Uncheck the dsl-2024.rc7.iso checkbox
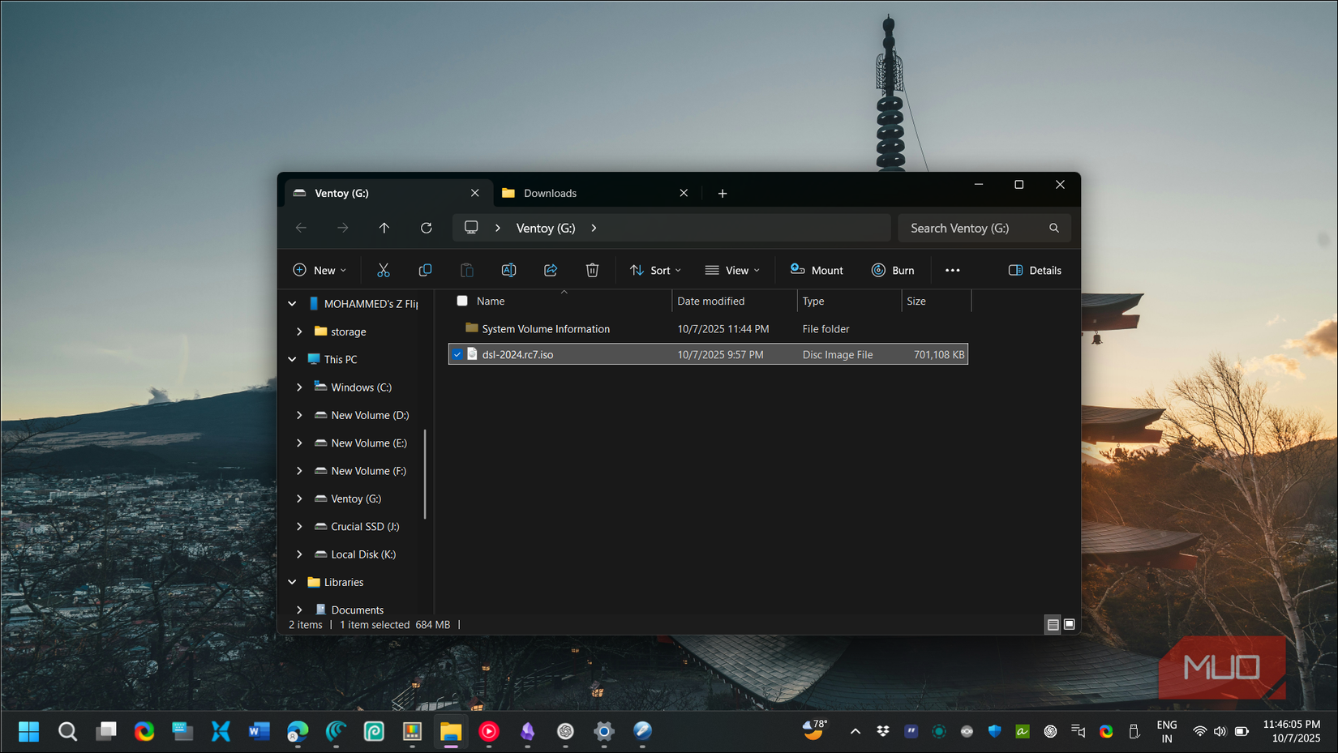 click(x=458, y=354)
